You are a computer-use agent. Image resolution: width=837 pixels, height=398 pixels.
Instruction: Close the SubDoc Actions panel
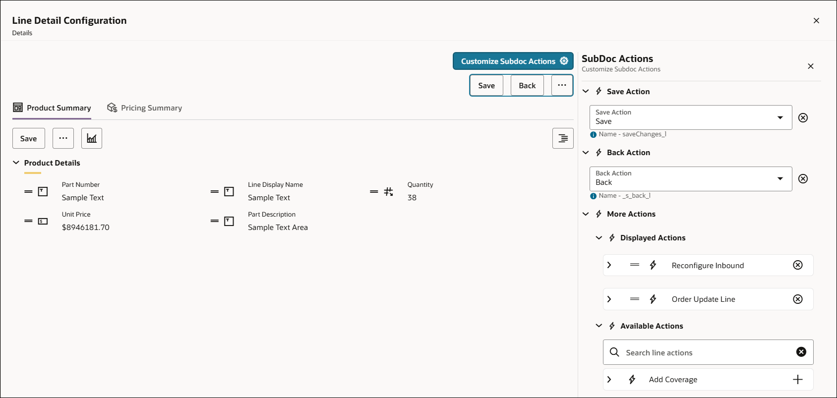click(x=811, y=66)
